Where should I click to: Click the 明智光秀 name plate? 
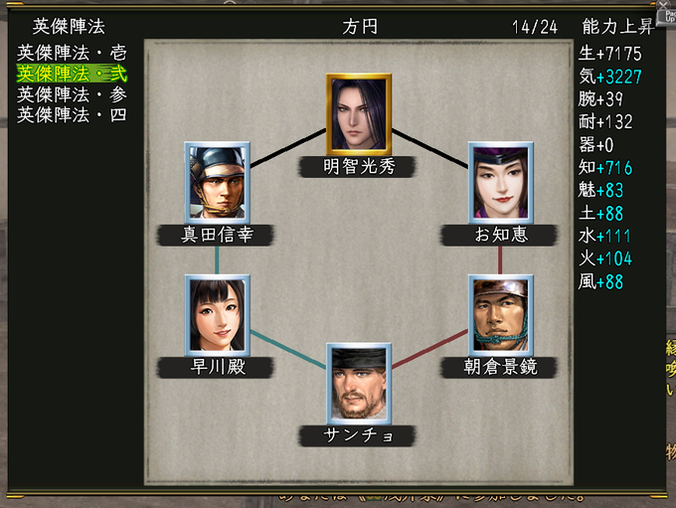point(358,166)
